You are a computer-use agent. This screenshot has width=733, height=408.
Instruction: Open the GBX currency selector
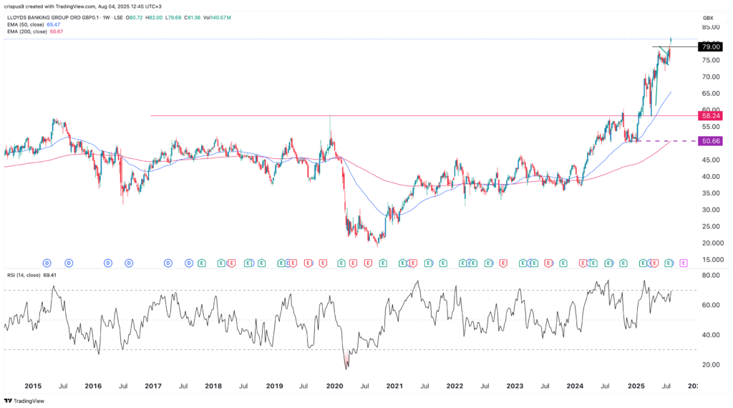tap(708, 17)
